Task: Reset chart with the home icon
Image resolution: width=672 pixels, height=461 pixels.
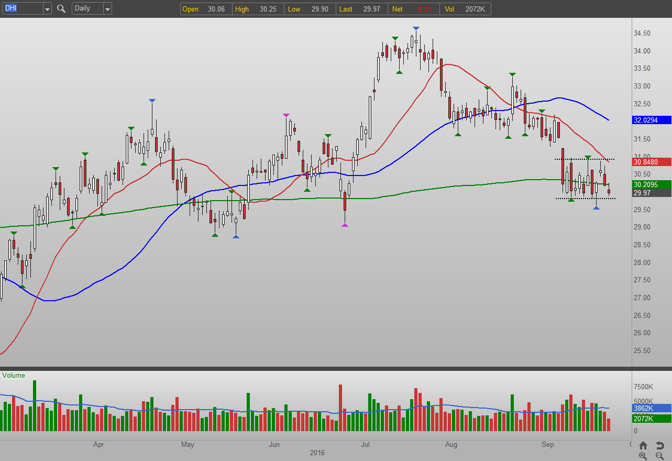Action: click(643, 445)
